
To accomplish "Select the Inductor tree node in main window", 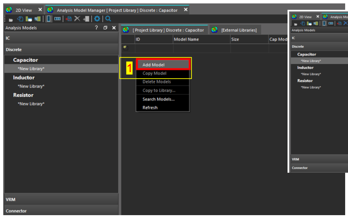I will click(24, 78).
